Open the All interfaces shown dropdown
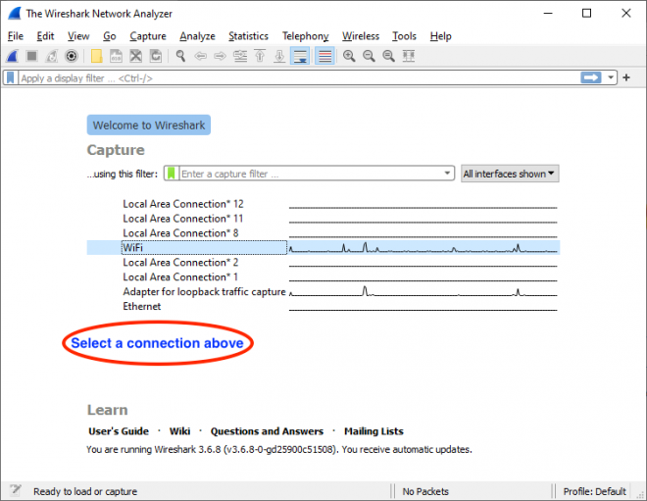 point(510,174)
